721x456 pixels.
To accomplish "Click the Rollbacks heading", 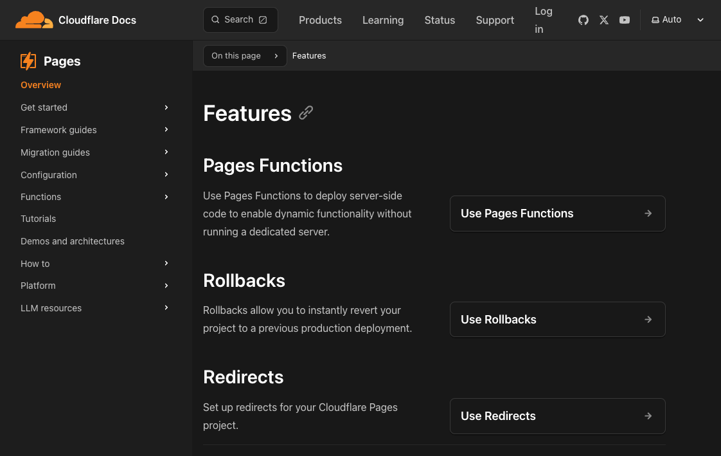I will click(x=244, y=280).
